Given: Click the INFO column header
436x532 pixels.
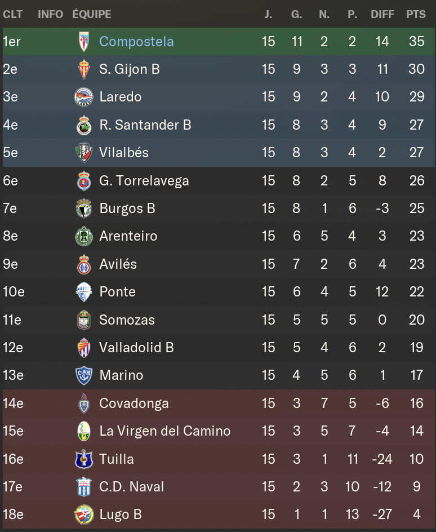Looking at the screenshot, I should coord(50,14).
